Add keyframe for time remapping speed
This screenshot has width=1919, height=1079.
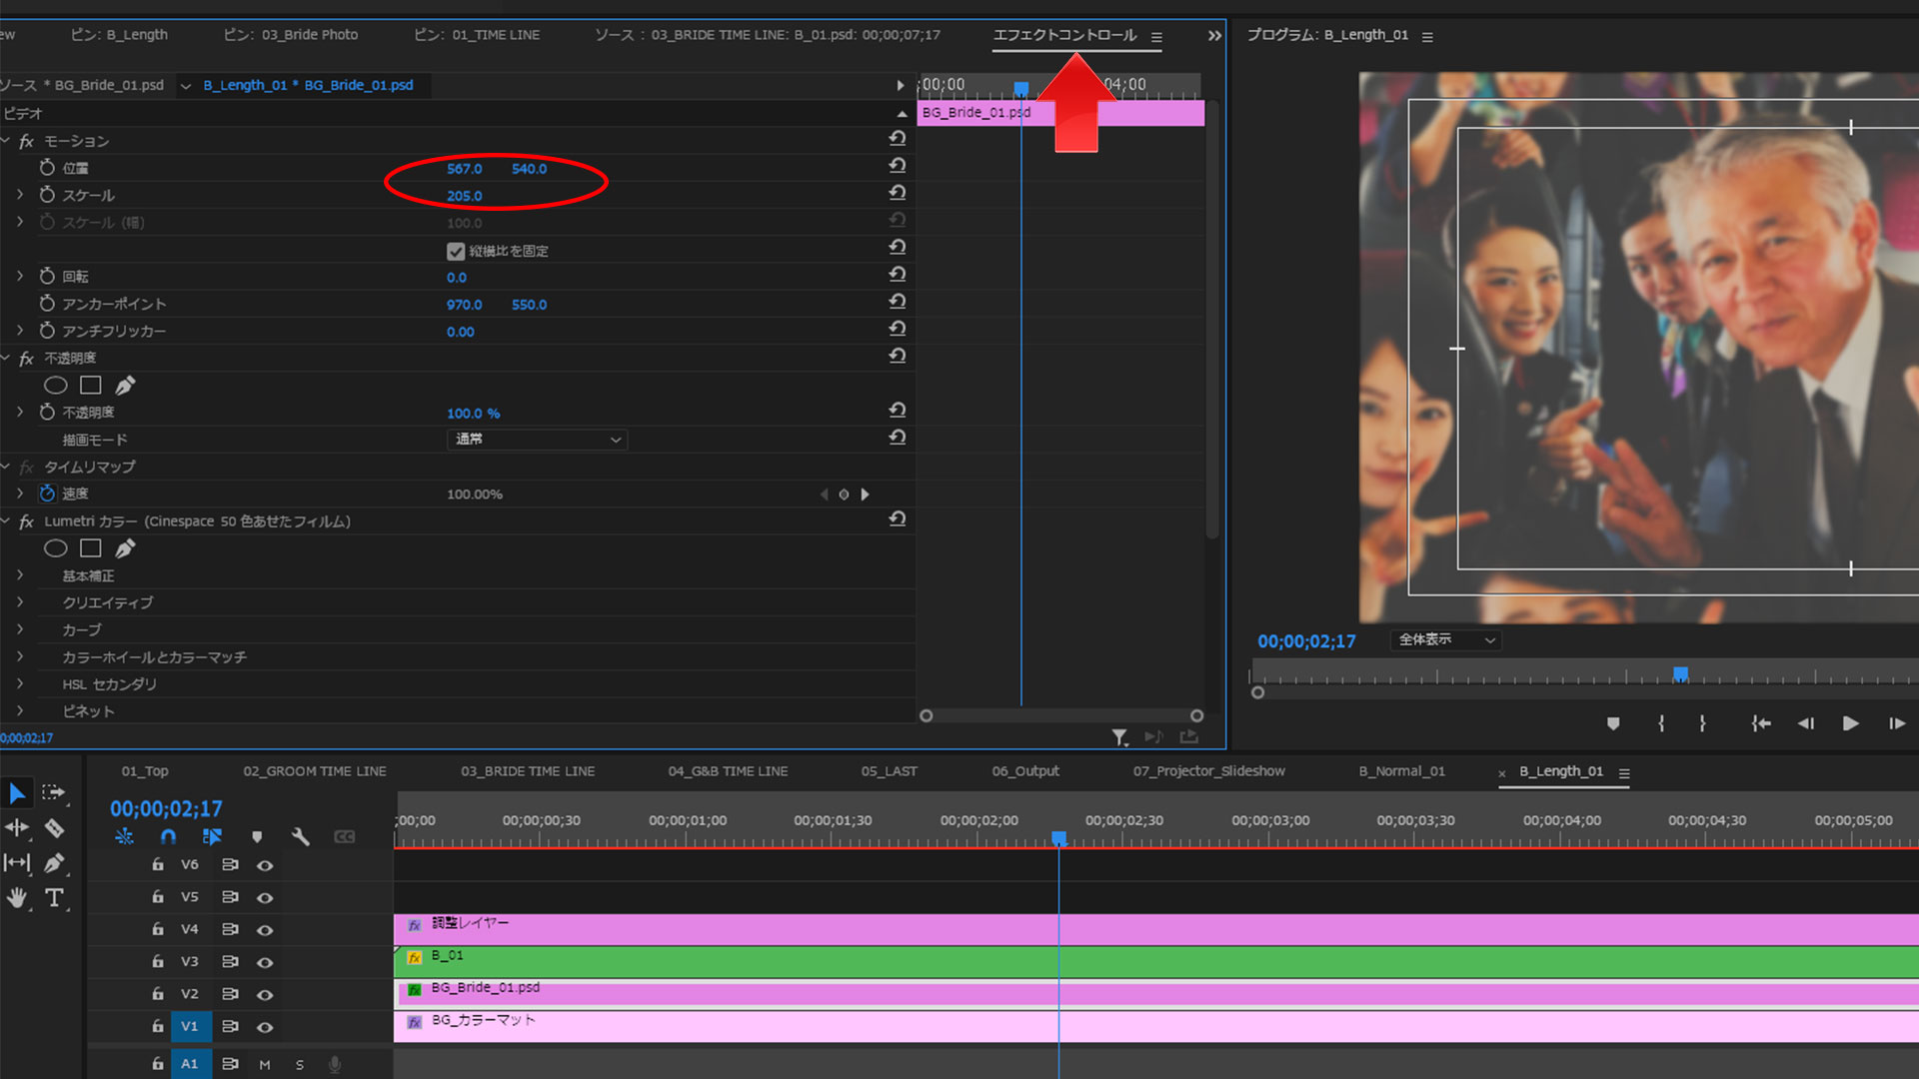tap(844, 495)
